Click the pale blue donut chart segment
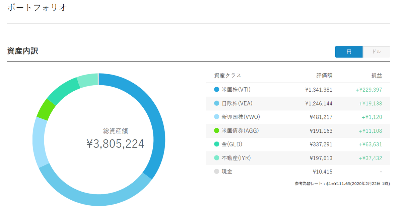The width and height of the screenshot is (402, 221). click(41, 142)
